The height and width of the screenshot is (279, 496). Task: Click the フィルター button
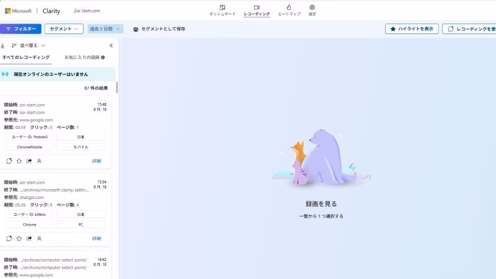20,29
